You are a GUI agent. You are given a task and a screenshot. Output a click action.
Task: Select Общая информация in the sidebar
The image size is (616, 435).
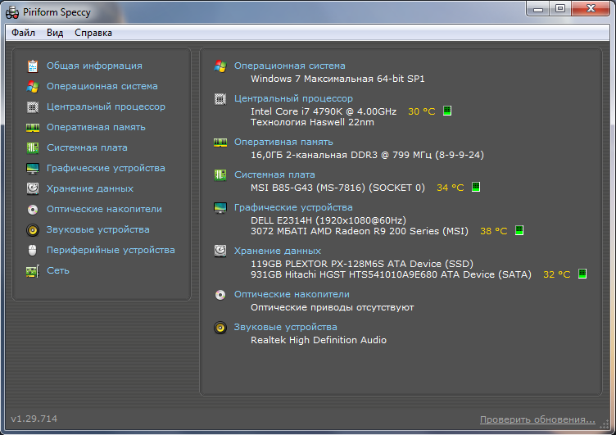tap(94, 66)
